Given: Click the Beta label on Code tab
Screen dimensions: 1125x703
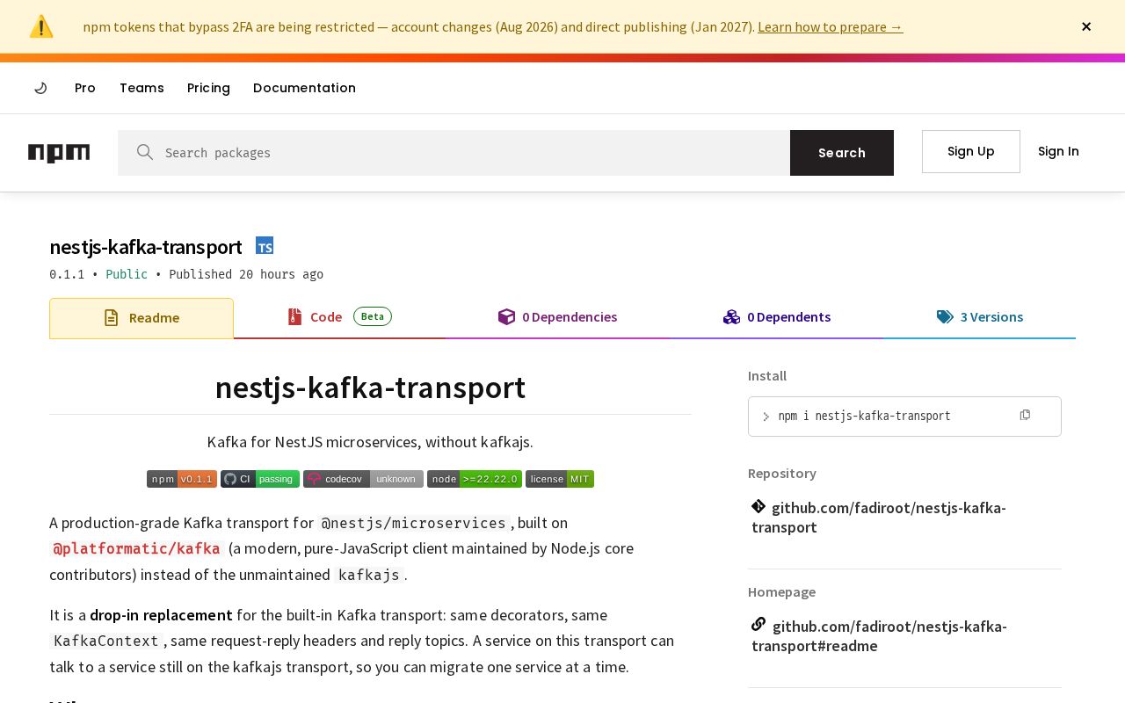Looking at the screenshot, I should click(x=373, y=316).
